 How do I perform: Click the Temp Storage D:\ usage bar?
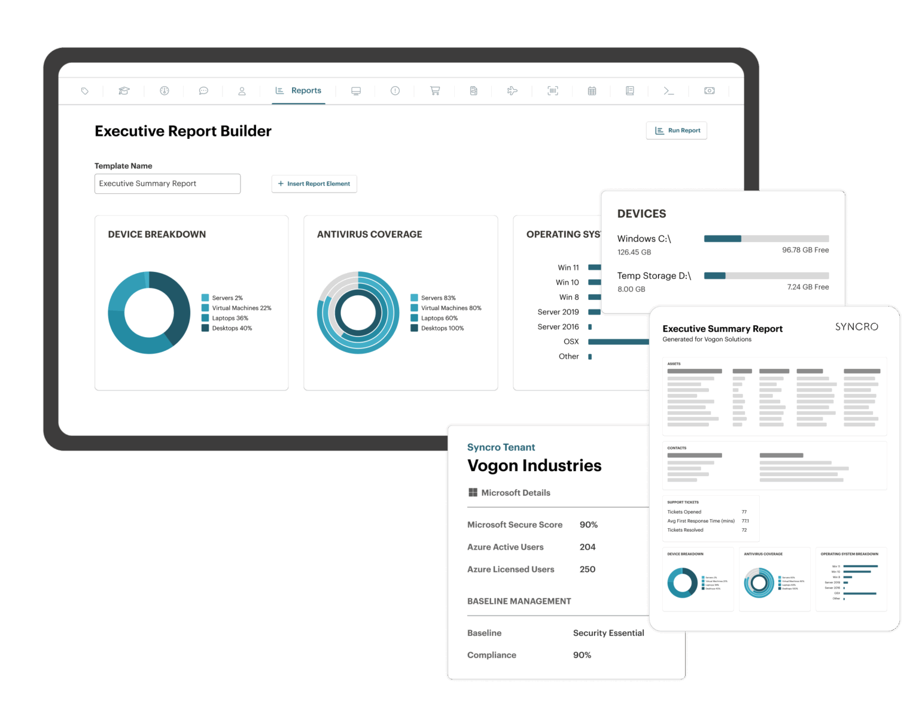pos(766,275)
